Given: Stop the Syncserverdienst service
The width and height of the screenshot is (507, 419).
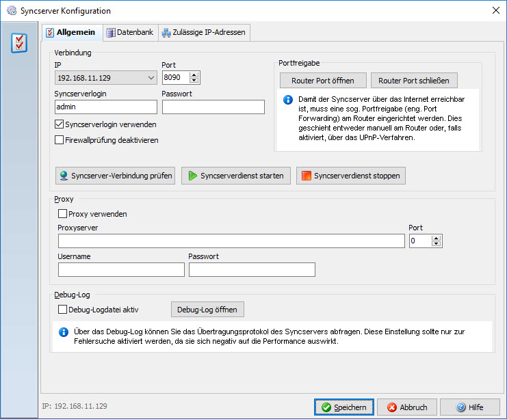Looking at the screenshot, I should [x=351, y=176].
